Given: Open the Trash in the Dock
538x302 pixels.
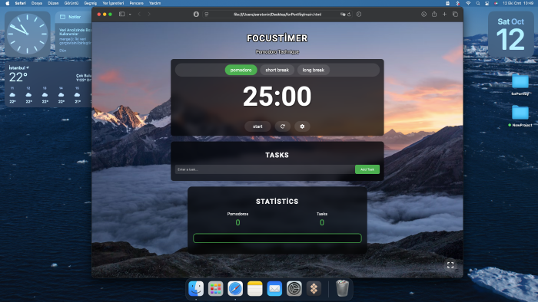Looking at the screenshot, I should click(x=342, y=288).
